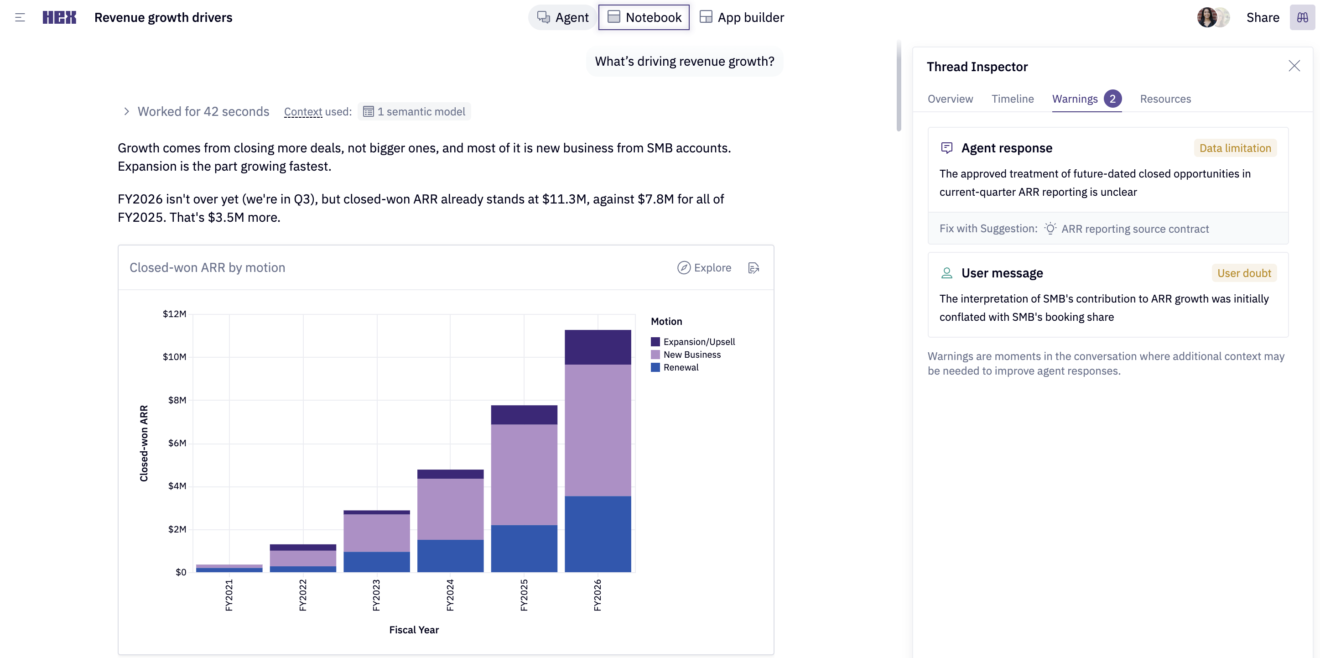This screenshot has width=1320, height=658.
Task: Click the Data limitation tag
Action: coord(1235,148)
